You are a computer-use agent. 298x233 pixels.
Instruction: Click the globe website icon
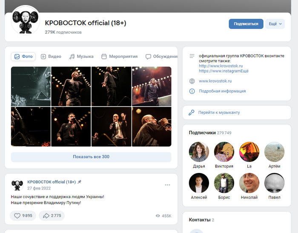pos(192,81)
